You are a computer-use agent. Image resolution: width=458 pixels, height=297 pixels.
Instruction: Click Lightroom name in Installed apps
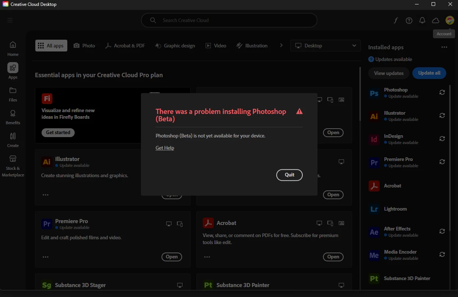pyautogui.click(x=395, y=209)
